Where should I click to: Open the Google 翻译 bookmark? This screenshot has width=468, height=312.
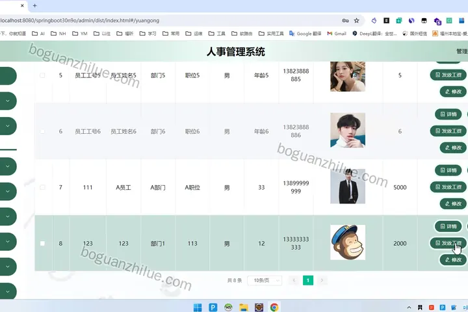pyautogui.click(x=305, y=33)
